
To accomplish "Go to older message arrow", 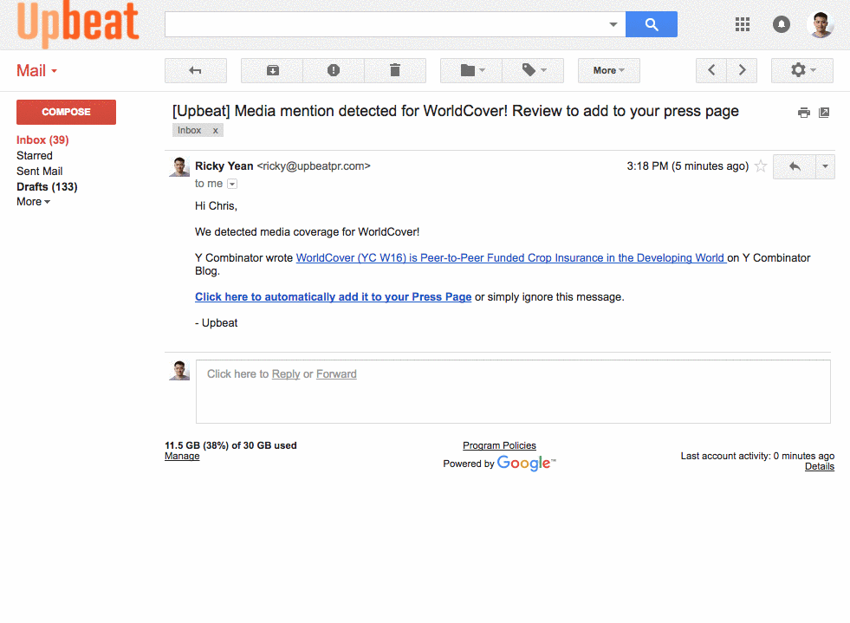I will [x=742, y=70].
